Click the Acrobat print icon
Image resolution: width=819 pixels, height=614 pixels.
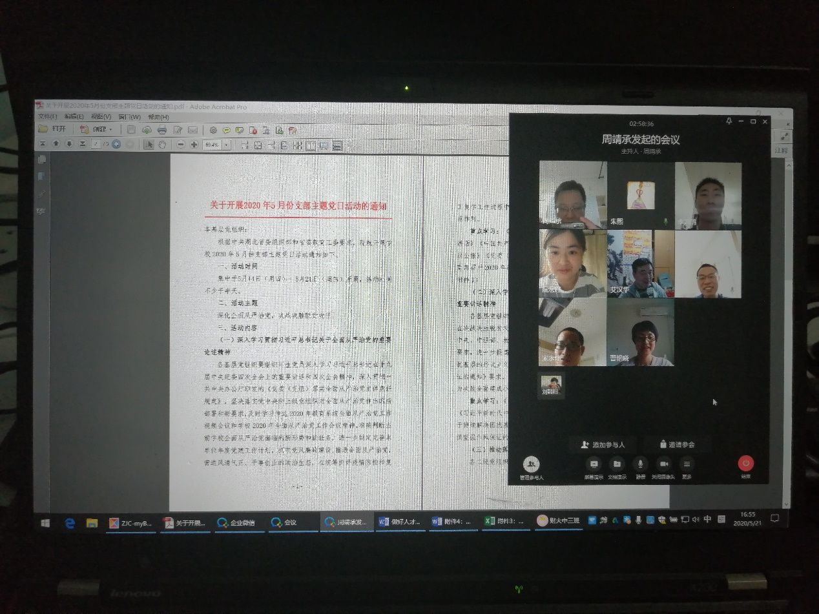click(161, 130)
